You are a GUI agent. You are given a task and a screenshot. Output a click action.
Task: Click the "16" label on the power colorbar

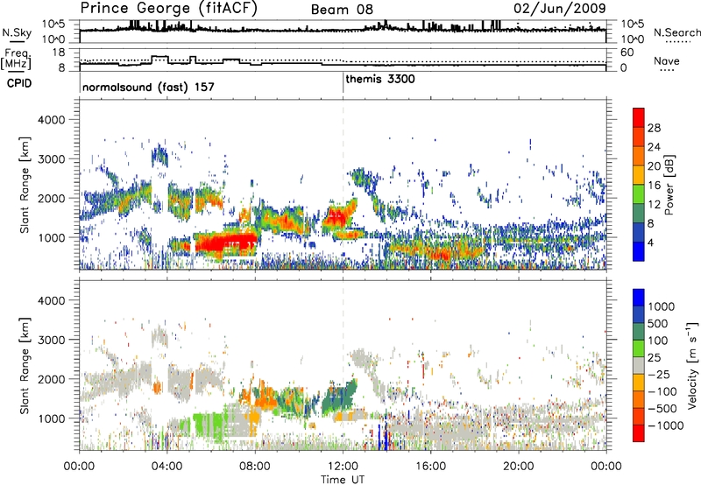[x=654, y=186]
